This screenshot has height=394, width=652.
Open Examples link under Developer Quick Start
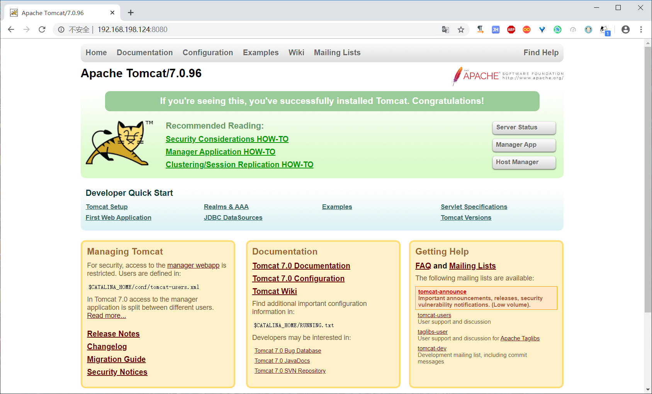pyautogui.click(x=337, y=207)
